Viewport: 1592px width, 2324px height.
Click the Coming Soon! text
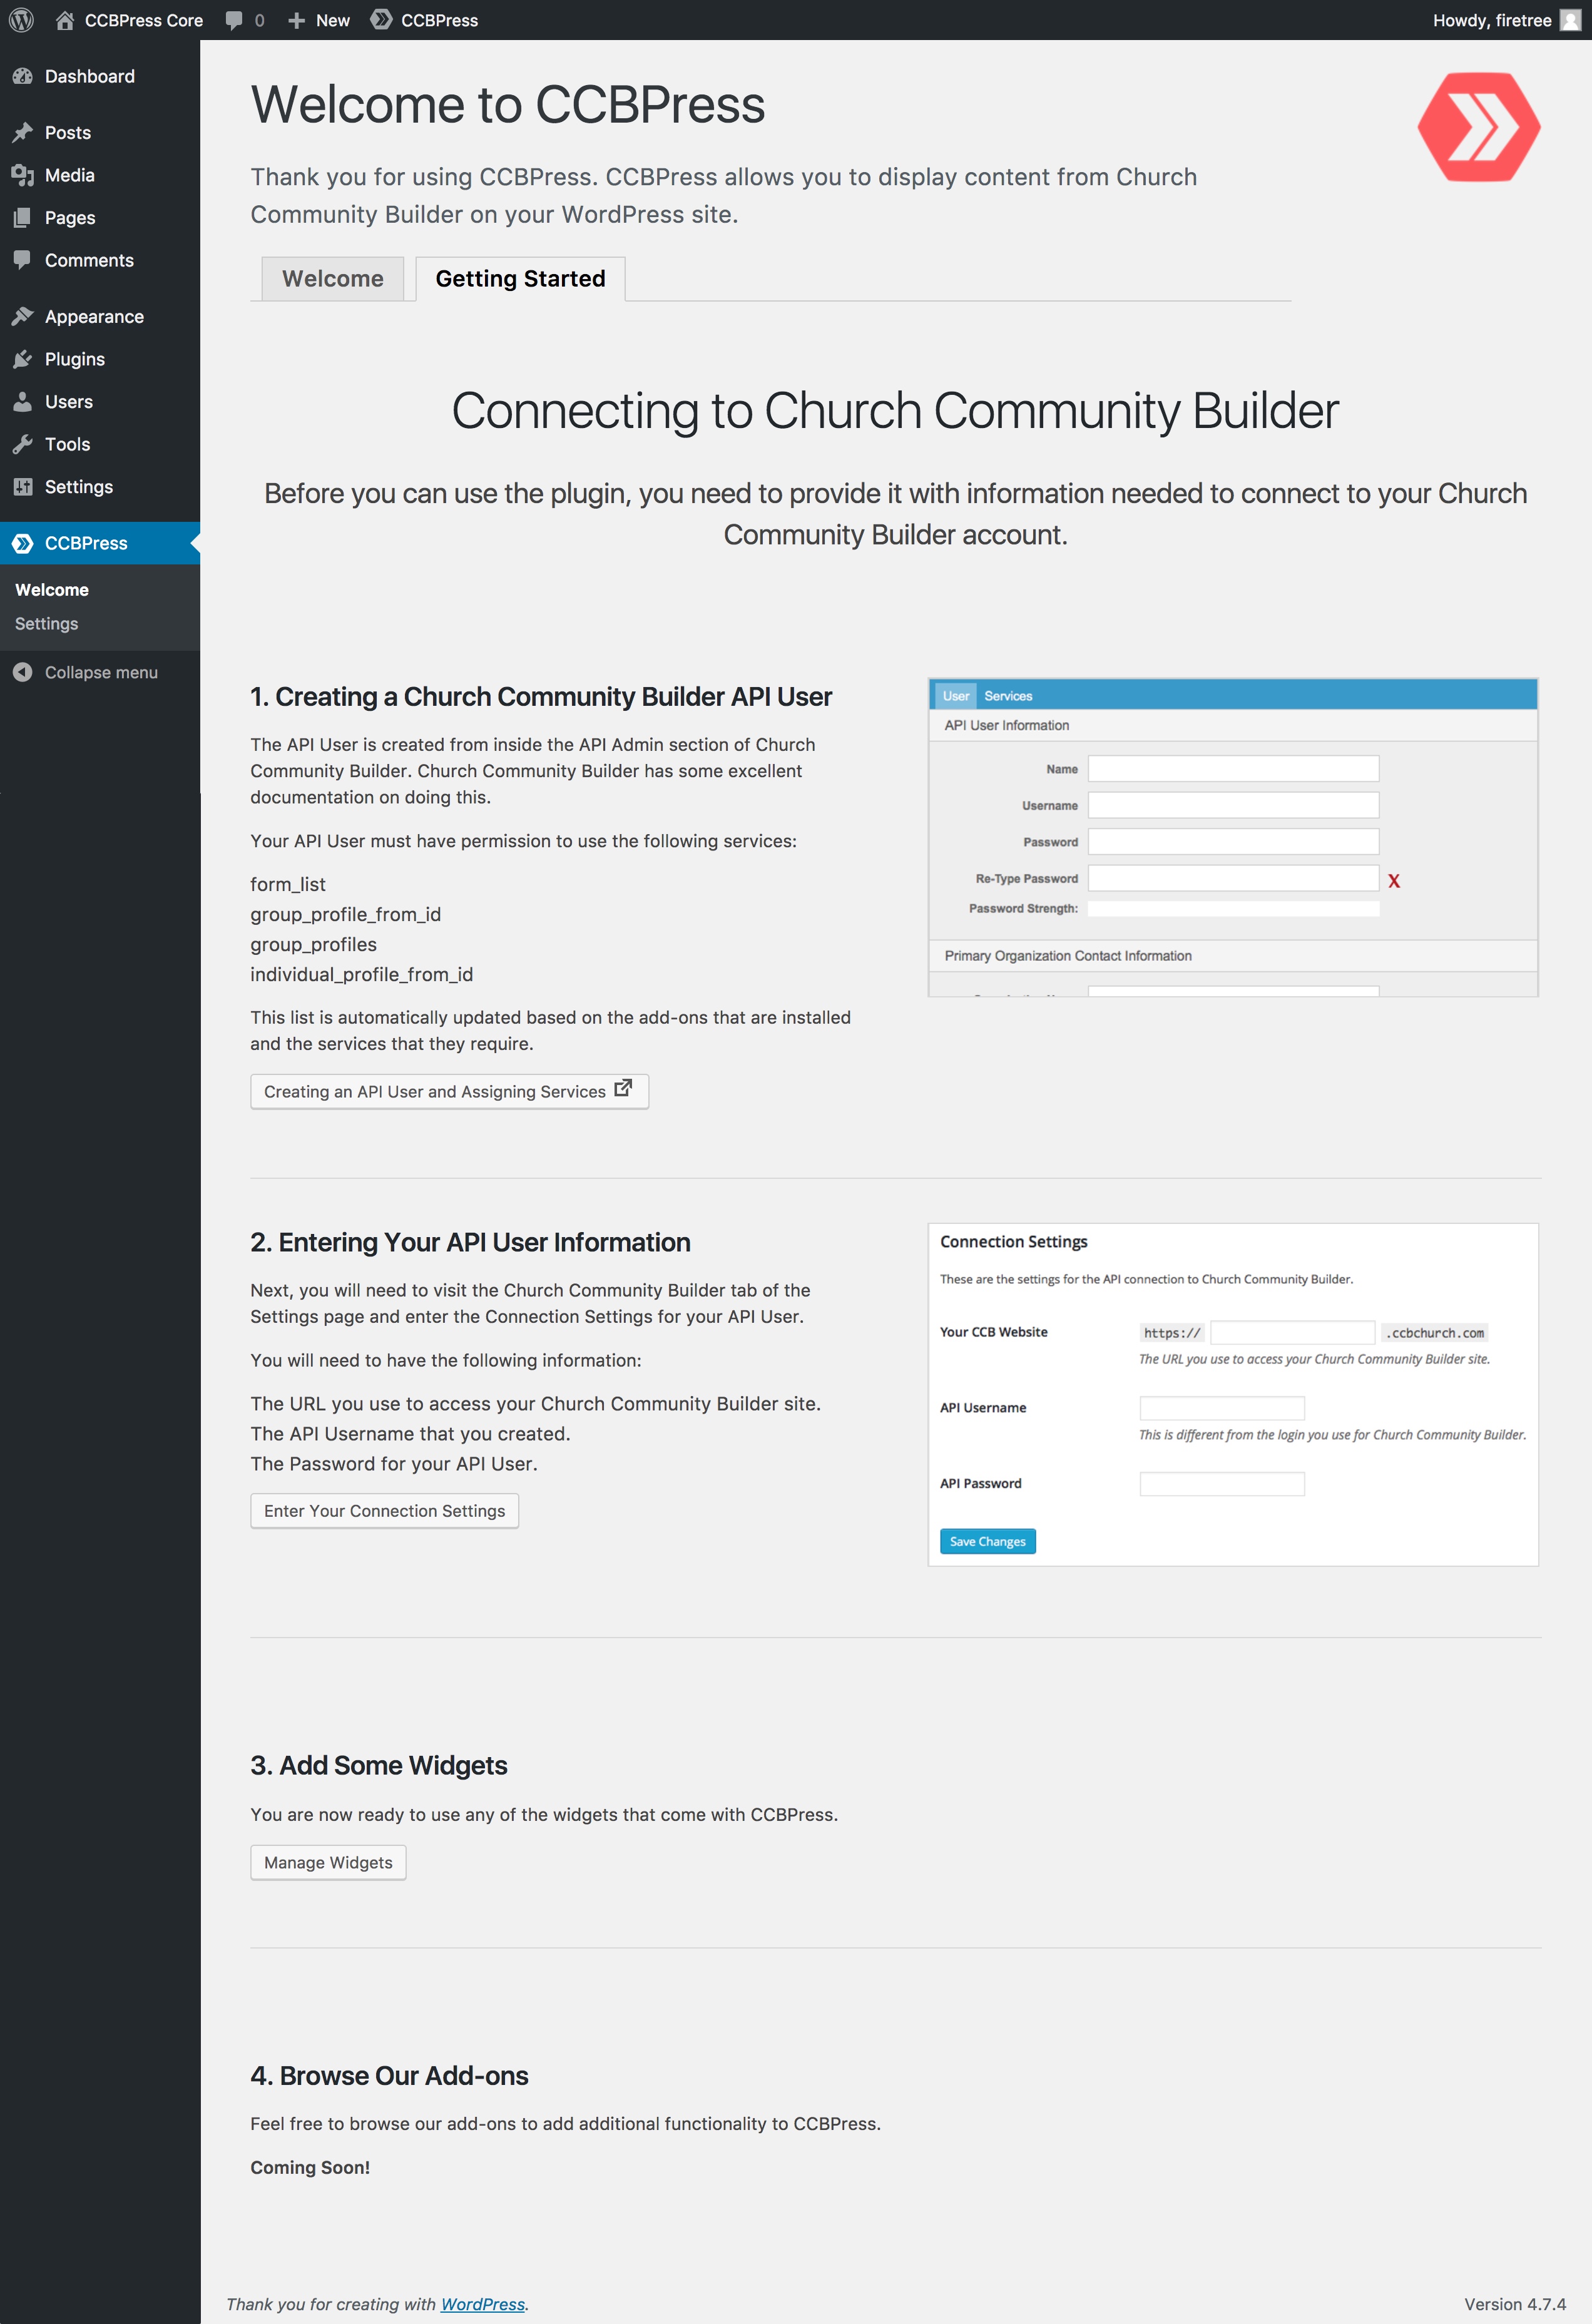(x=310, y=2168)
